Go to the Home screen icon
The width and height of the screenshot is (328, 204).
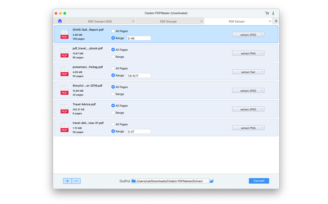[x=60, y=21]
